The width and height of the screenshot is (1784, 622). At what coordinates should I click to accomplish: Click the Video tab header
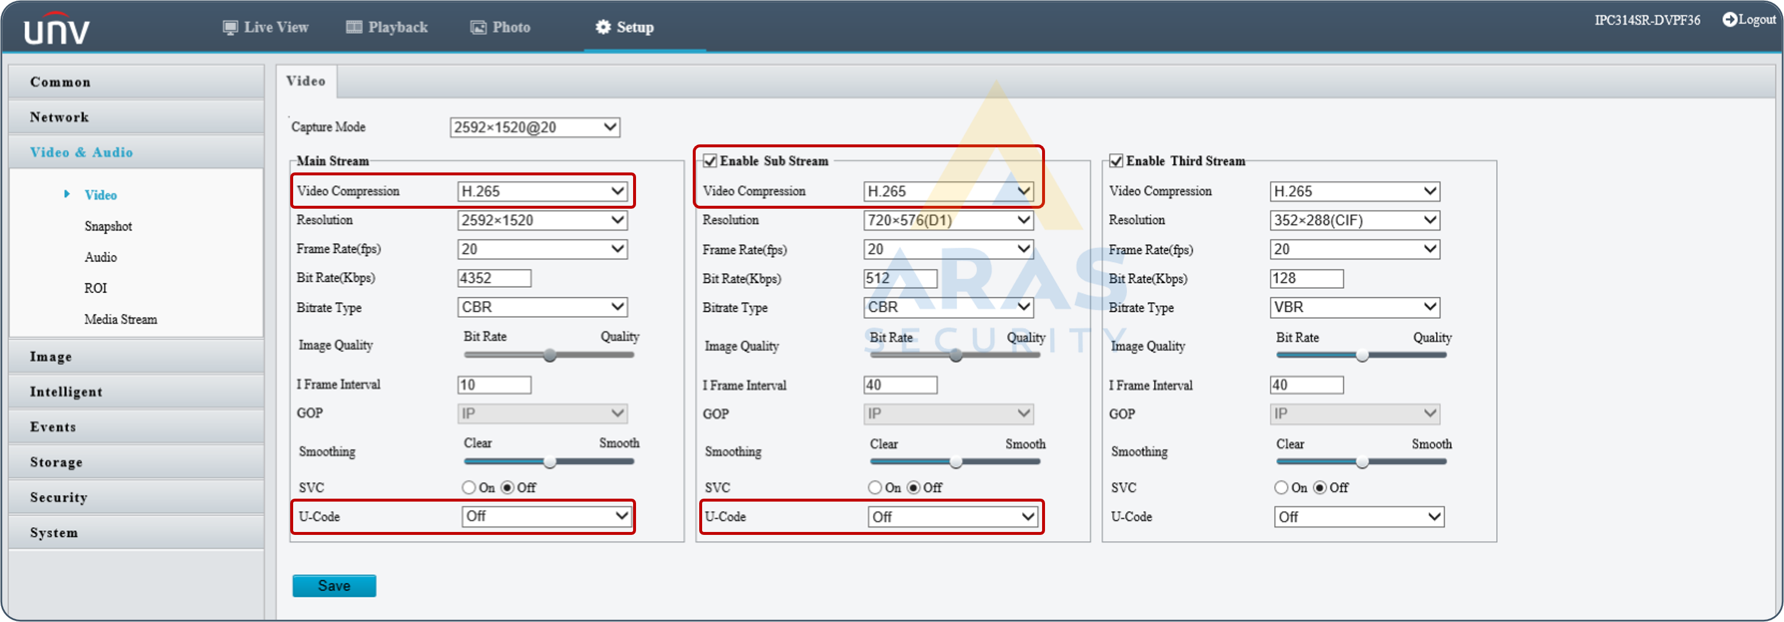(306, 82)
